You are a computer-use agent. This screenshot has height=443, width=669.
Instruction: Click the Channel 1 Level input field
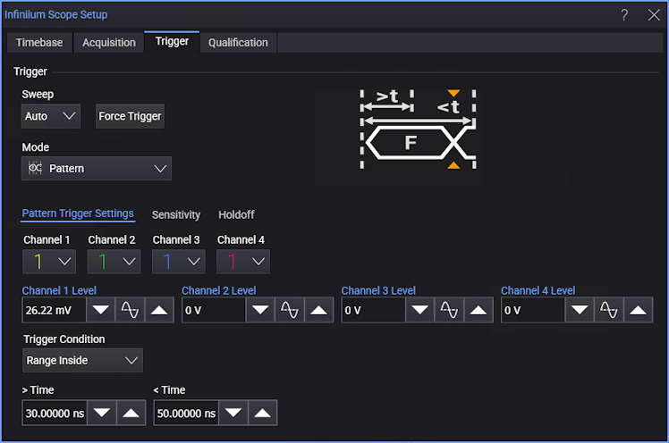pos(54,310)
